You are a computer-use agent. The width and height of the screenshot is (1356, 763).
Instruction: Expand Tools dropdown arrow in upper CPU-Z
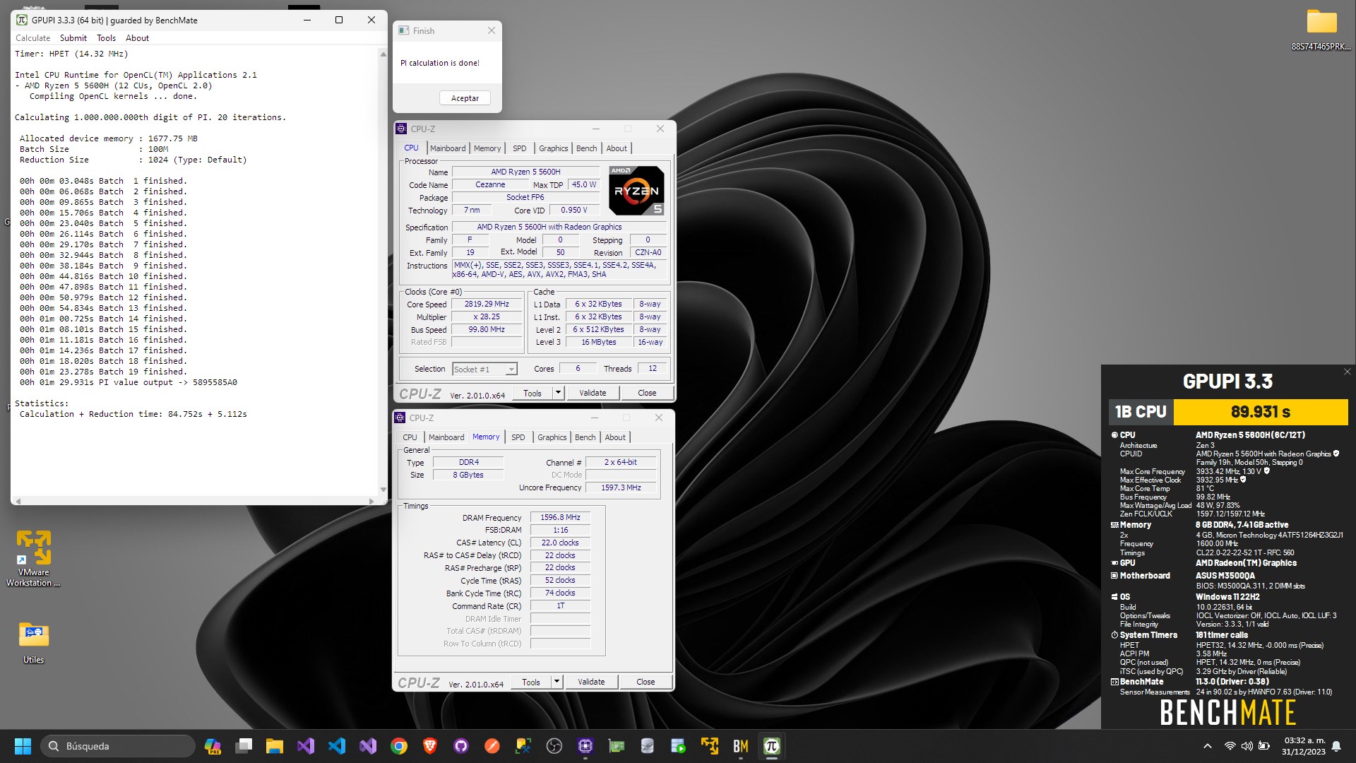coord(558,394)
